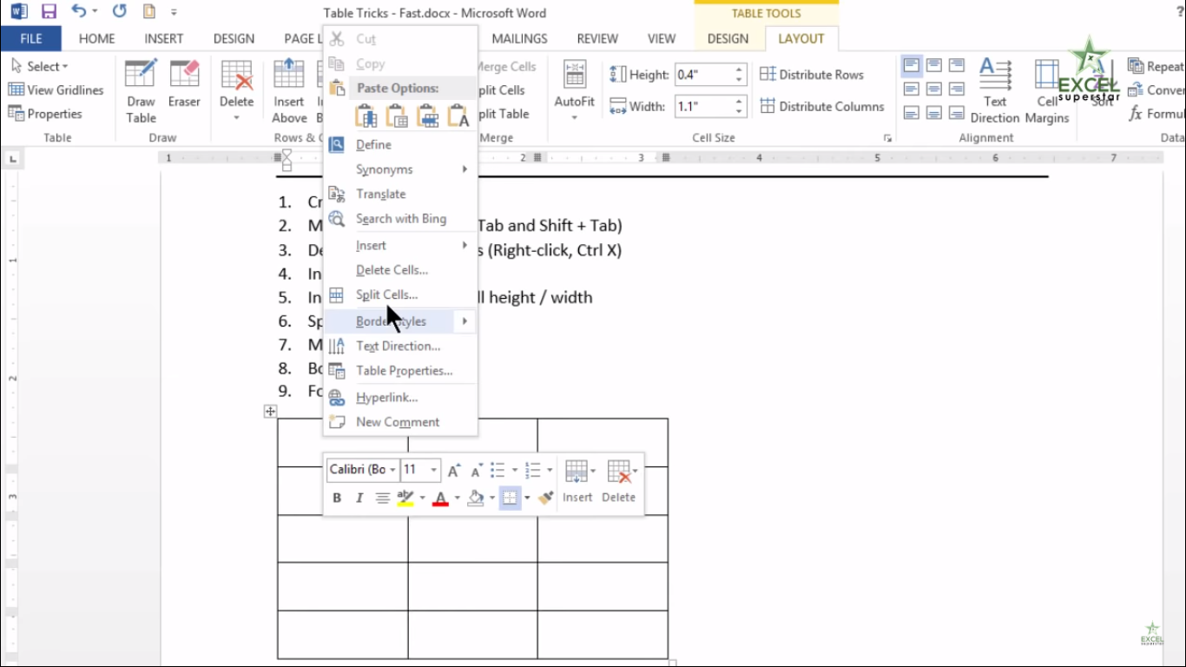Image resolution: width=1186 pixels, height=667 pixels.
Task: Click the Save icon in quick access toolbar
Action: point(49,12)
